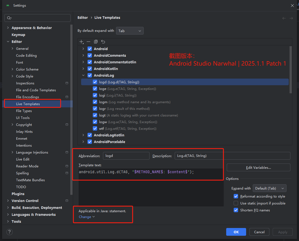This screenshot has height=241, width=299.
Task: Select the logt template row
Action: [185, 115]
